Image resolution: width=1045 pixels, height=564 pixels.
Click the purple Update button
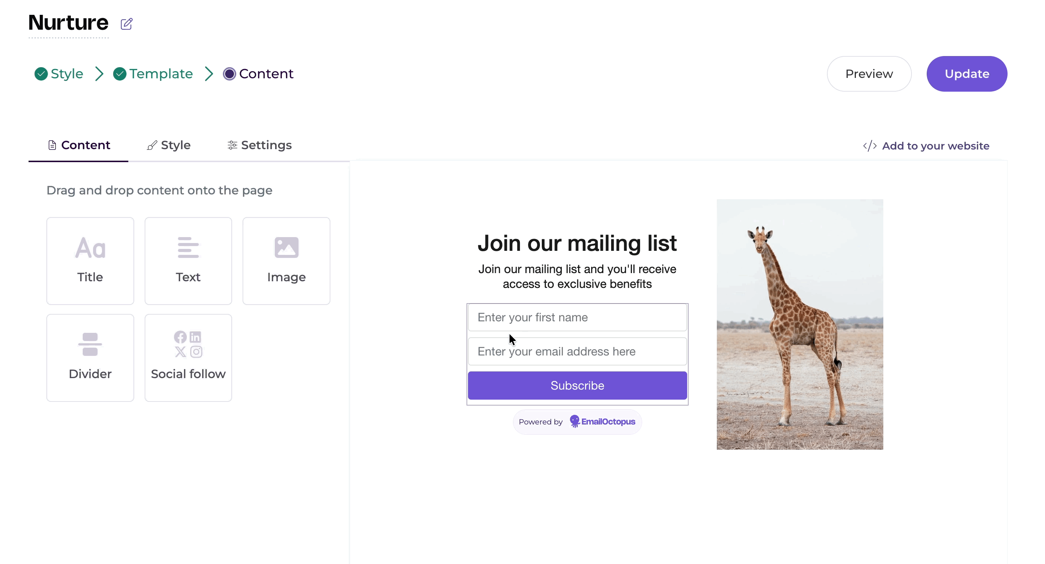(967, 74)
